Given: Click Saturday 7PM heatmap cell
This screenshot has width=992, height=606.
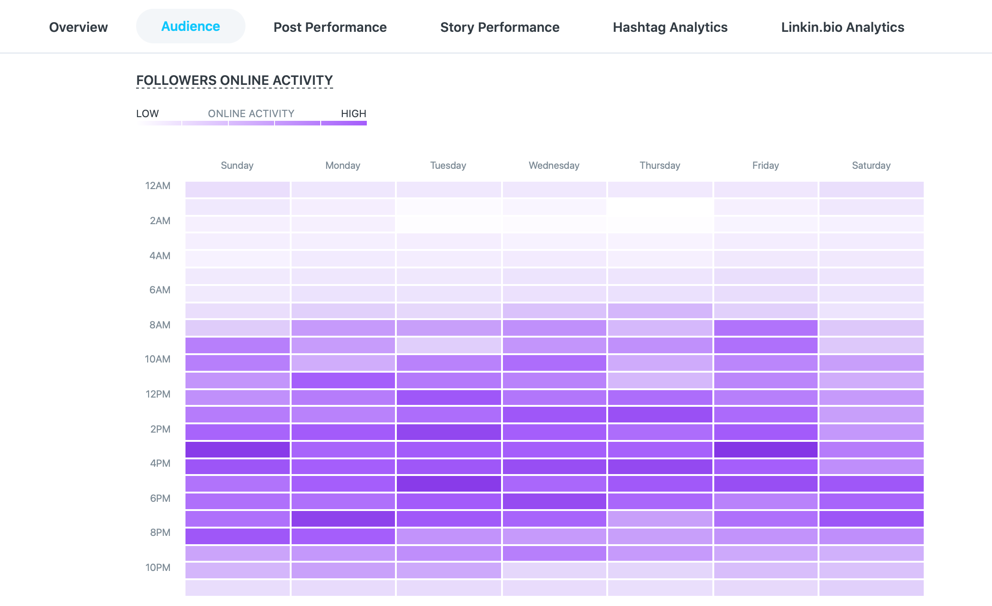Looking at the screenshot, I should click(x=872, y=519).
